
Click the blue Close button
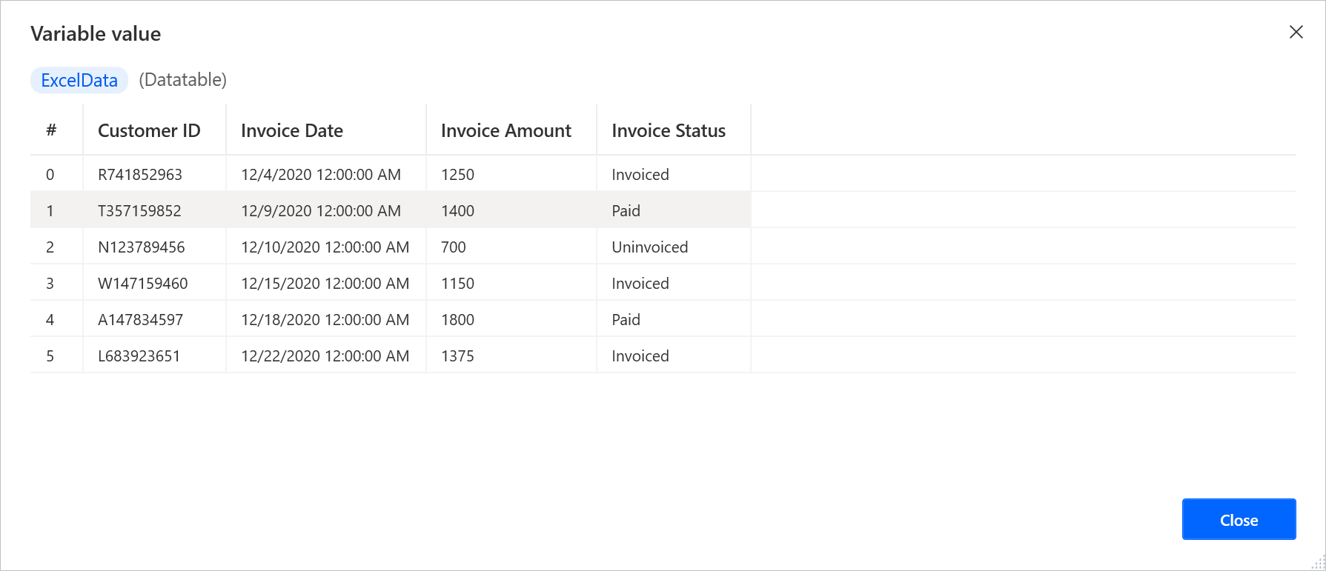click(1239, 520)
